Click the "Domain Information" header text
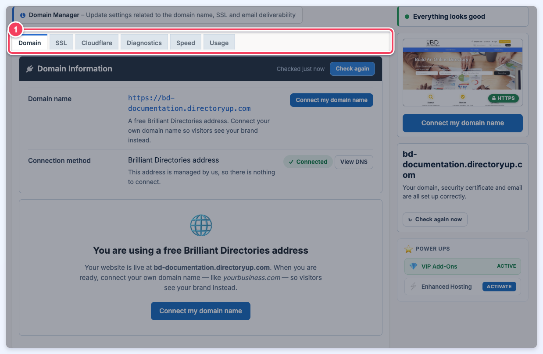This screenshot has width=543, height=354. 75,69
